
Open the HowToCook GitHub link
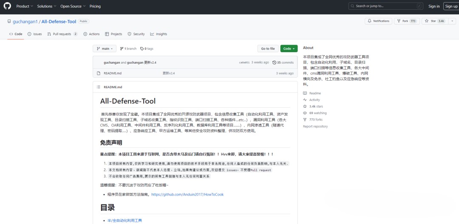tap(187, 194)
